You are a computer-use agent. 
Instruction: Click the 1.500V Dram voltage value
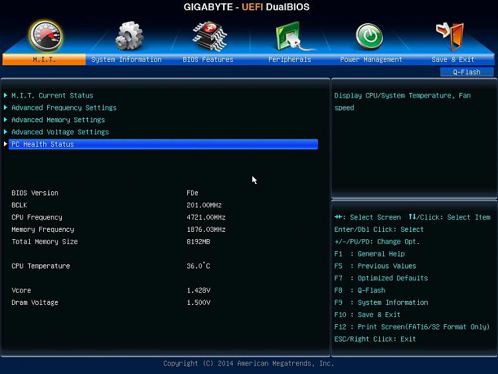(198, 302)
